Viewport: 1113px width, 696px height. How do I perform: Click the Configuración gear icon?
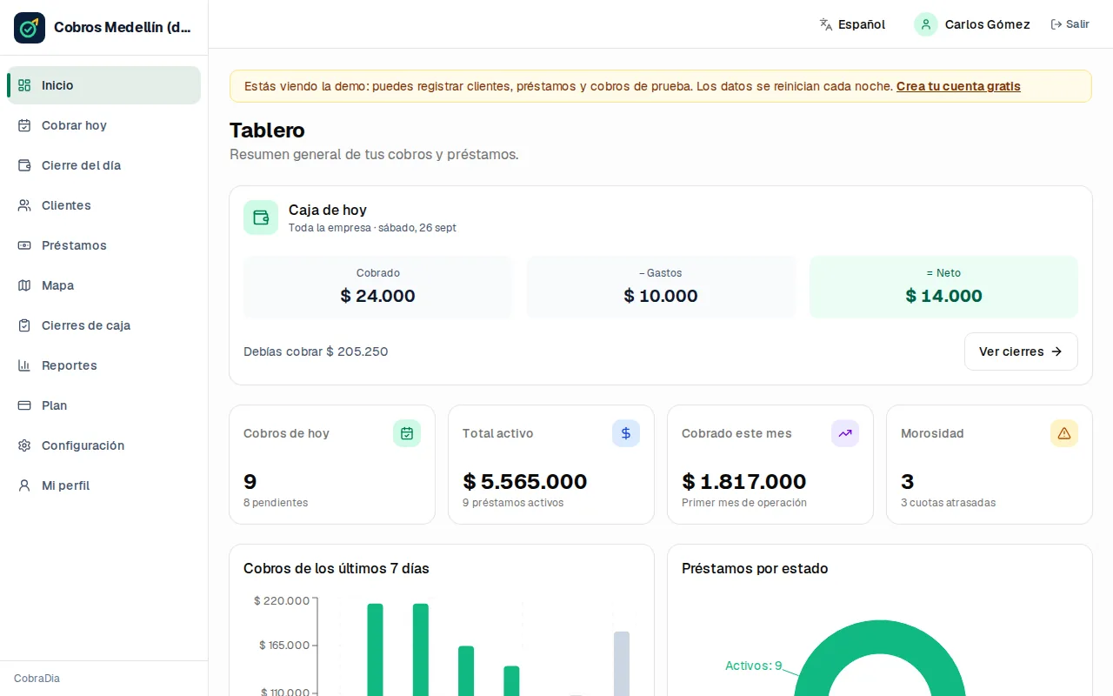point(24,445)
